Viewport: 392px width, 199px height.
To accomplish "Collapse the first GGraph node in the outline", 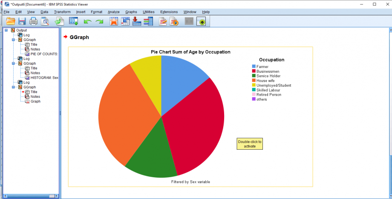I will [14, 40].
